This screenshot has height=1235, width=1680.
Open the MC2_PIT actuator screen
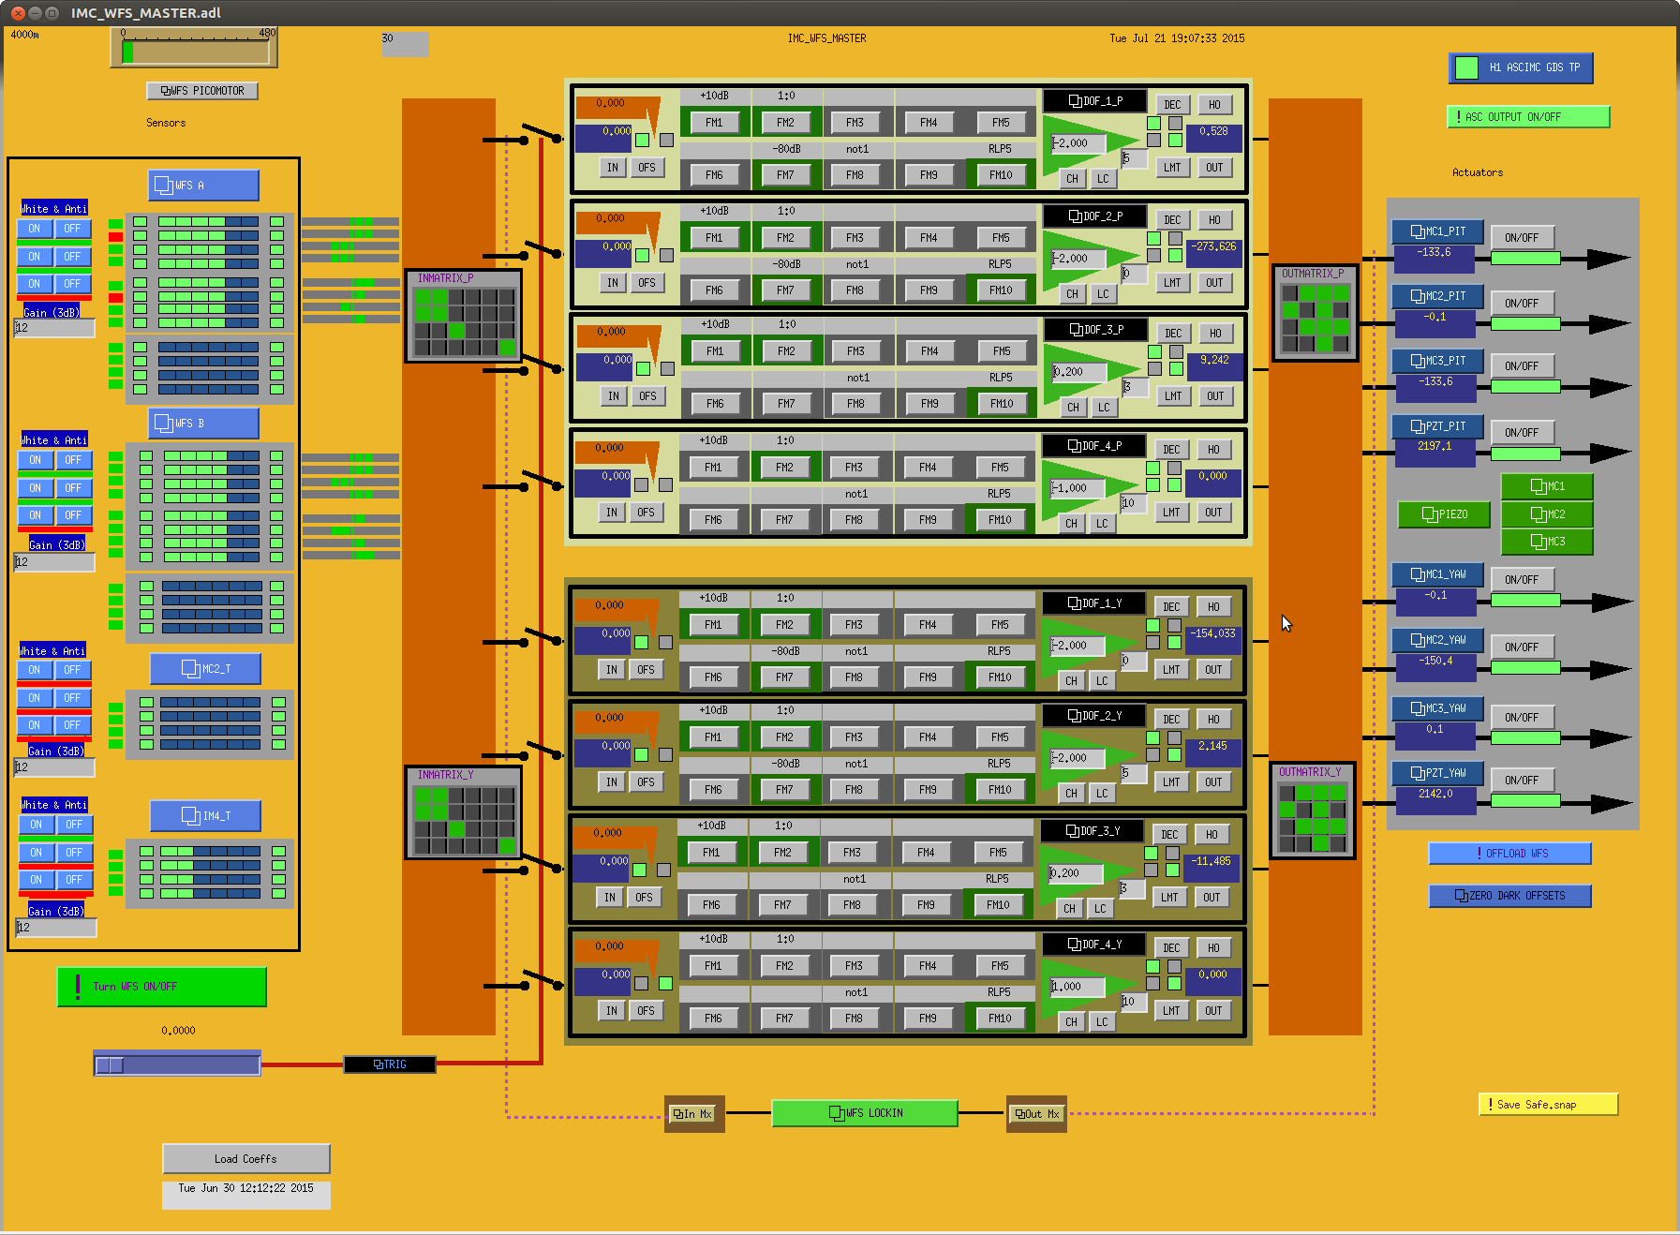(x=1438, y=296)
